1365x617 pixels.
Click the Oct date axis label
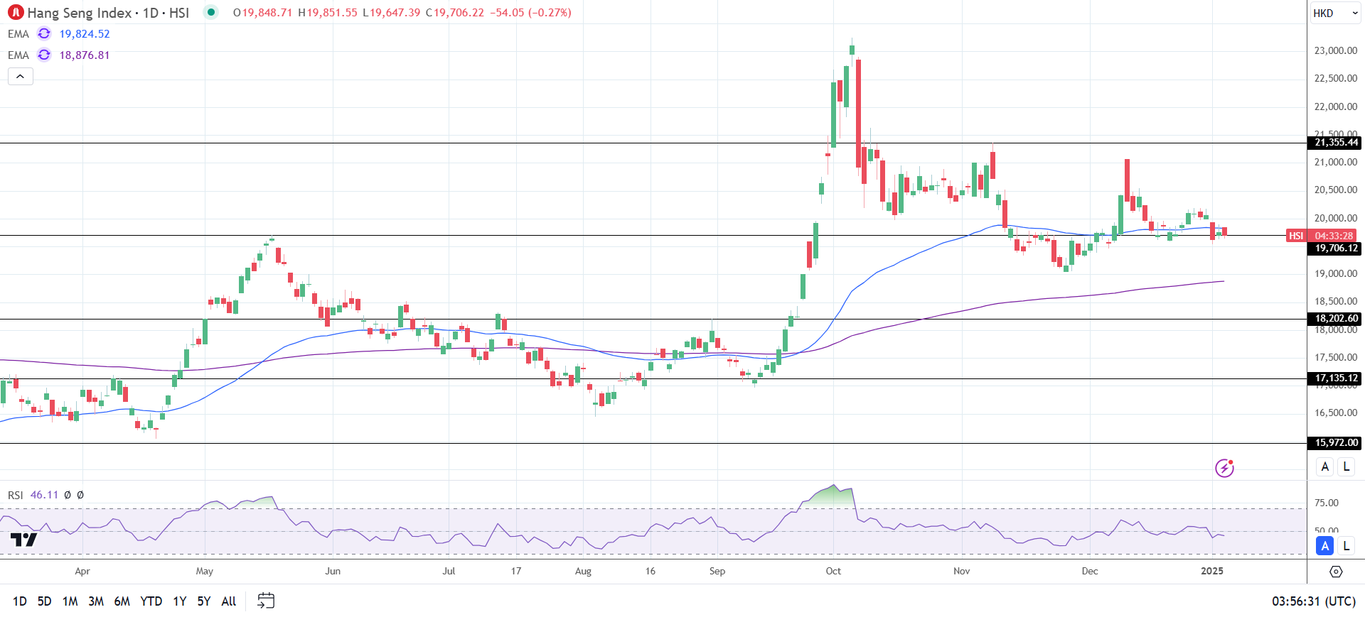click(833, 571)
